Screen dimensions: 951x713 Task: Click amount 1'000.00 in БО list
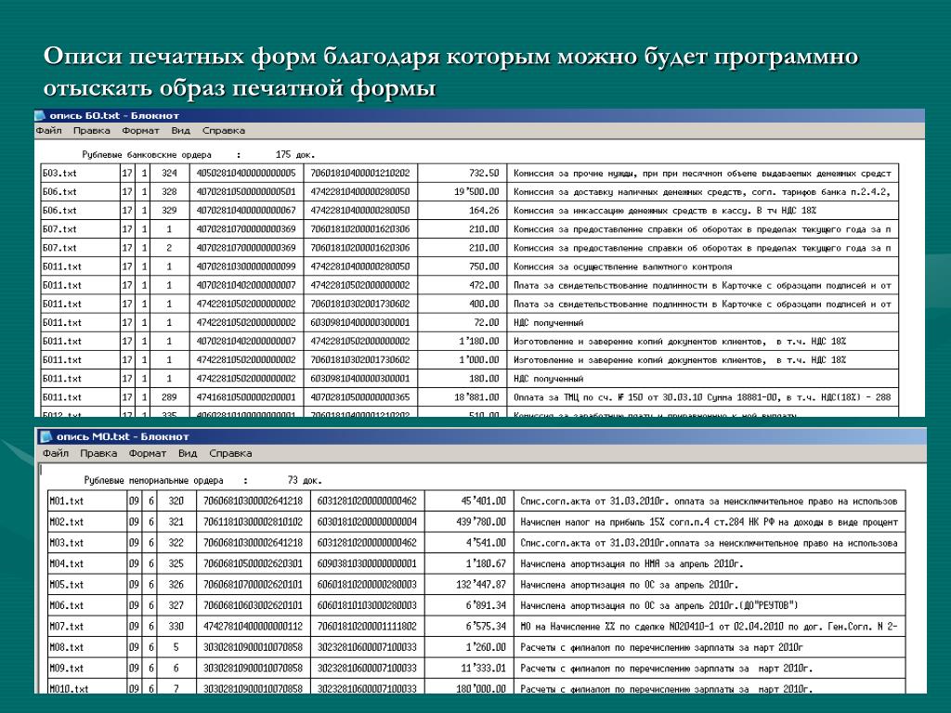(x=479, y=359)
